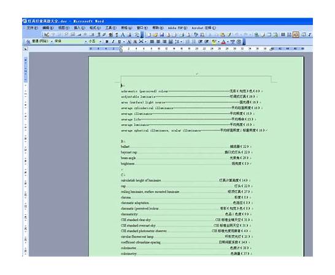Open the 宋体 font name dropdown
Screen dimensions: 335x275
pyautogui.click(x=86, y=41)
